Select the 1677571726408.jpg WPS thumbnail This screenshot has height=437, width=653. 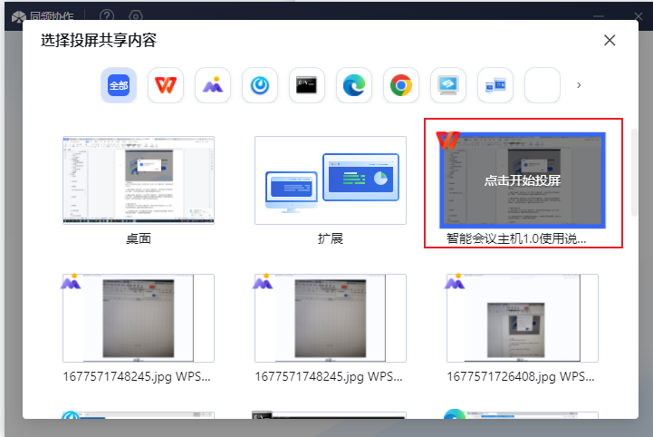523,317
